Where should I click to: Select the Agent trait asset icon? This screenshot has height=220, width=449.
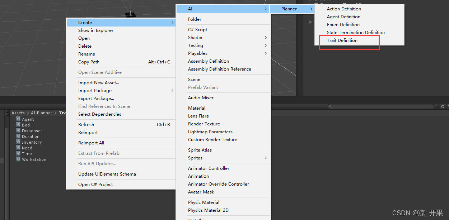click(18, 119)
